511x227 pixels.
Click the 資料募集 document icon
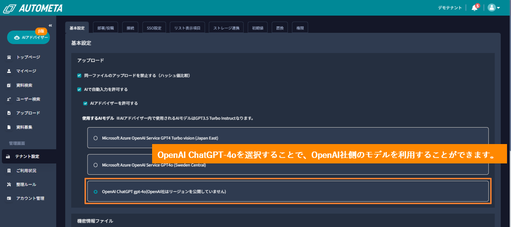coord(9,127)
